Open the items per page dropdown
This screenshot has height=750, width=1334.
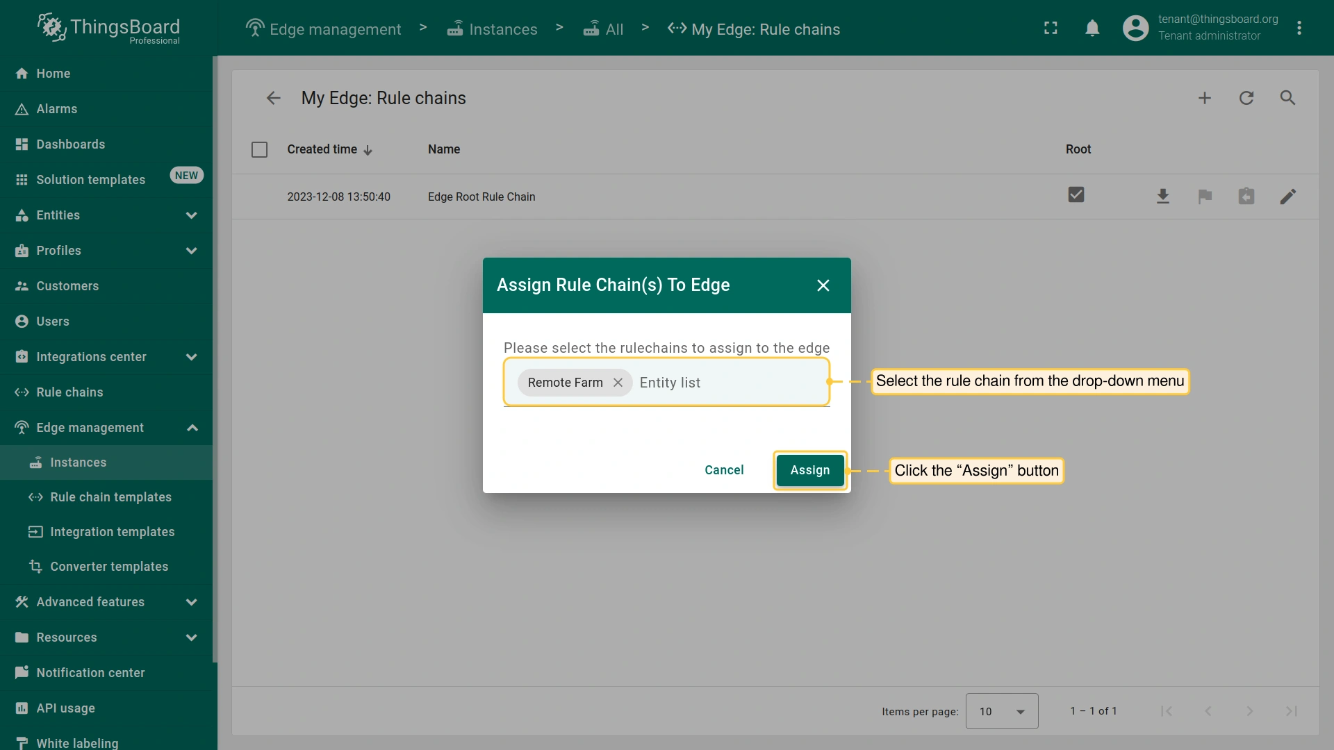(1001, 711)
